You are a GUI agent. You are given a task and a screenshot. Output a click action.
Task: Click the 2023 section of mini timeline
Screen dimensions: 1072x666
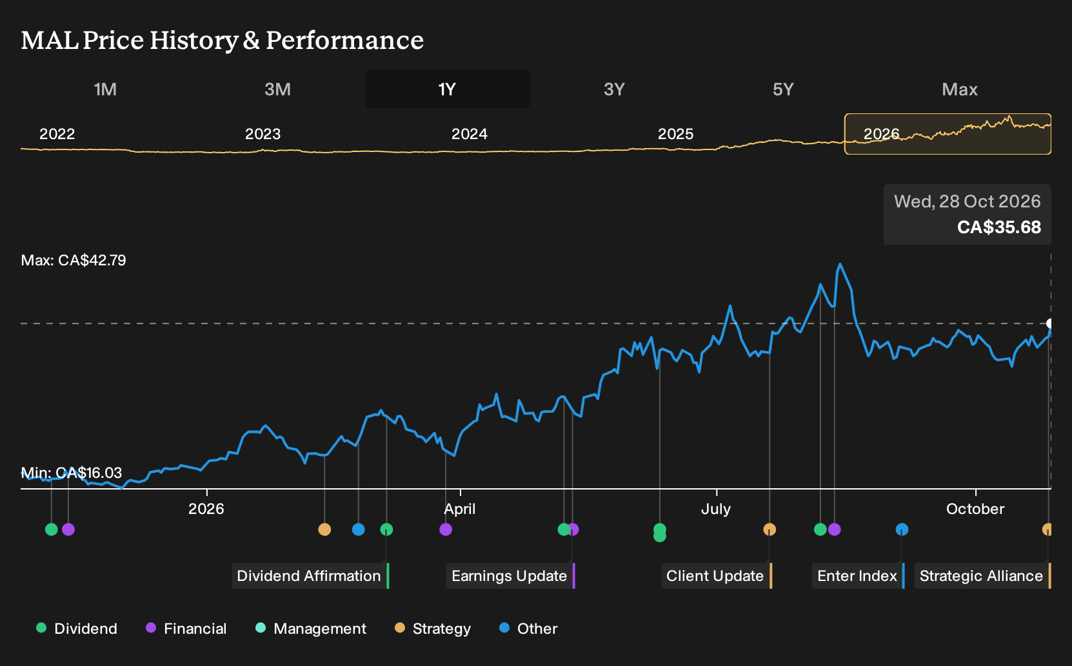click(263, 134)
